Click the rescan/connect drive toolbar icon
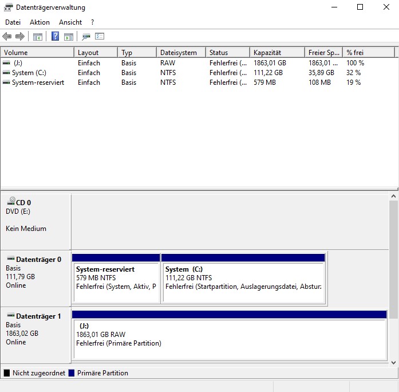Image resolution: width=399 pixels, height=392 pixels. (x=86, y=37)
